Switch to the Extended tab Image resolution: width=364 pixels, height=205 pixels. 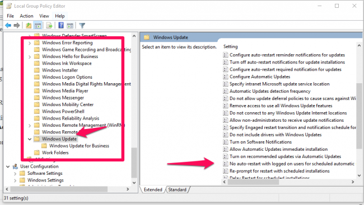[153, 190]
